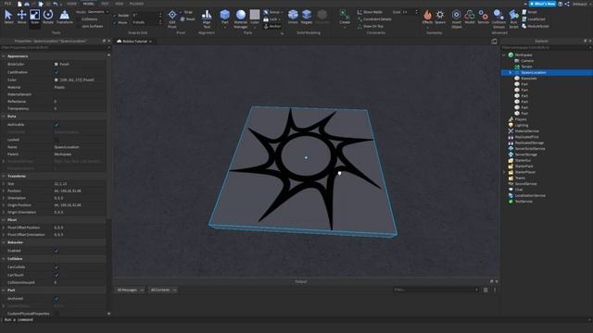Toggle the Move snap checkbox

point(115,22)
